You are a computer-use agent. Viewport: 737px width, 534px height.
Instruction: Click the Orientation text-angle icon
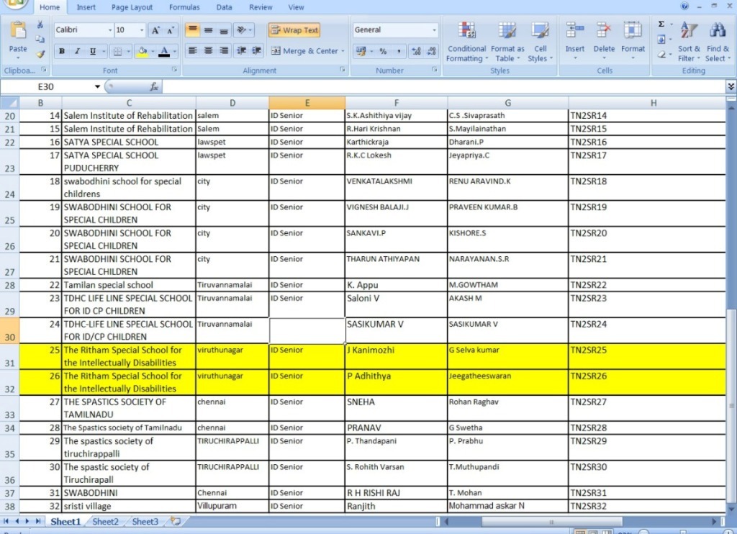coord(241,30)
